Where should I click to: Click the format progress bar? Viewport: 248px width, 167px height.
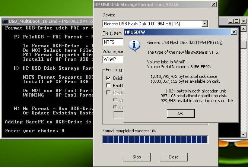tap(155, 139)
